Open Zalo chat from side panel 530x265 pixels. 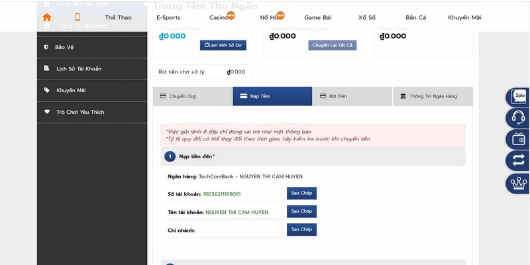[x=517, y=97]
